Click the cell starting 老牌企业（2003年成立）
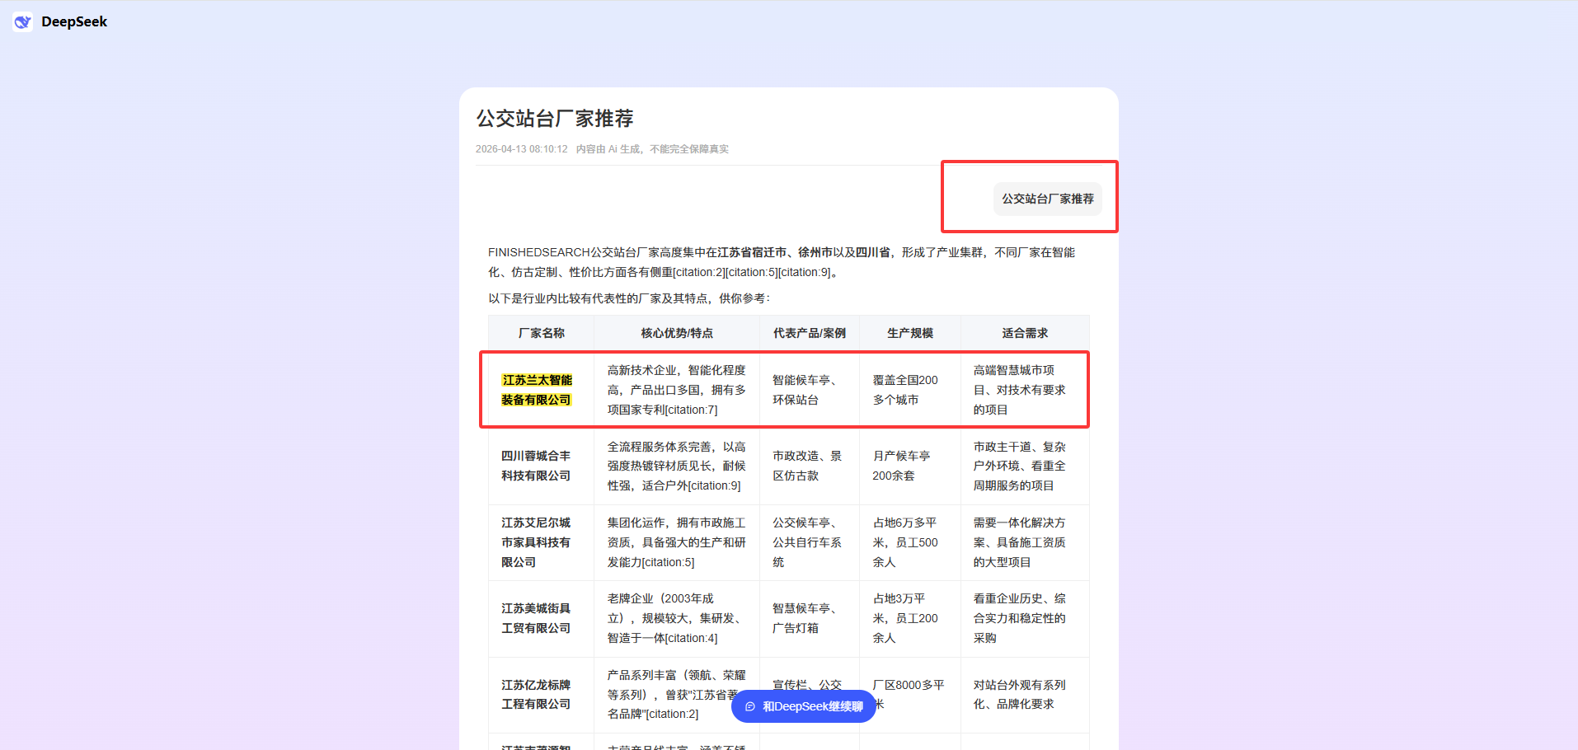1578x750 pixels. coord(677,618)
